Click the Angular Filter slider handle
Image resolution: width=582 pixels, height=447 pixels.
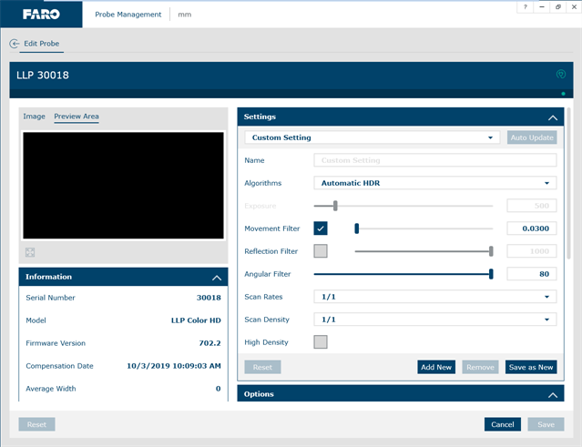tap(491, 274)
